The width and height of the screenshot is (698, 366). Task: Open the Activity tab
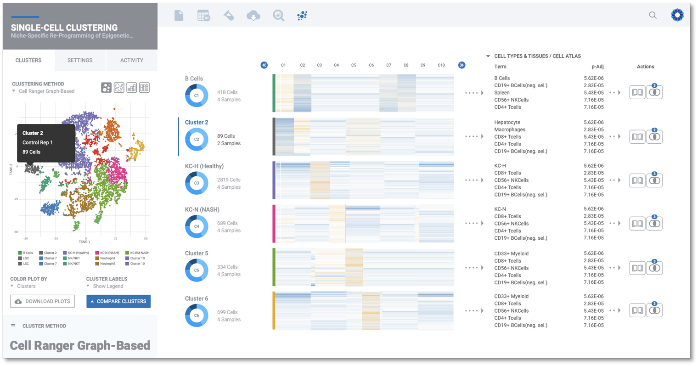[132, 60]
